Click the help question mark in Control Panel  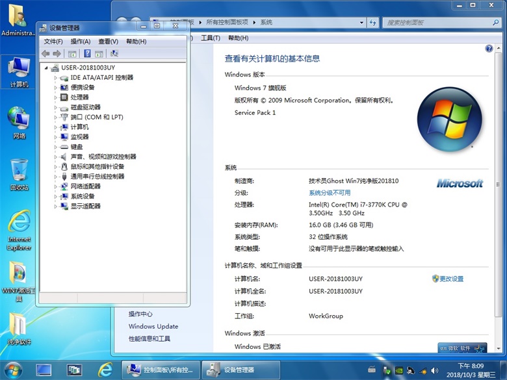point(489,49)
